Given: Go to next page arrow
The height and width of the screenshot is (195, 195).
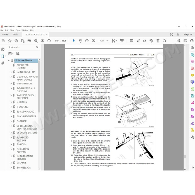Looking at the screenshot, I should (49, 41).
